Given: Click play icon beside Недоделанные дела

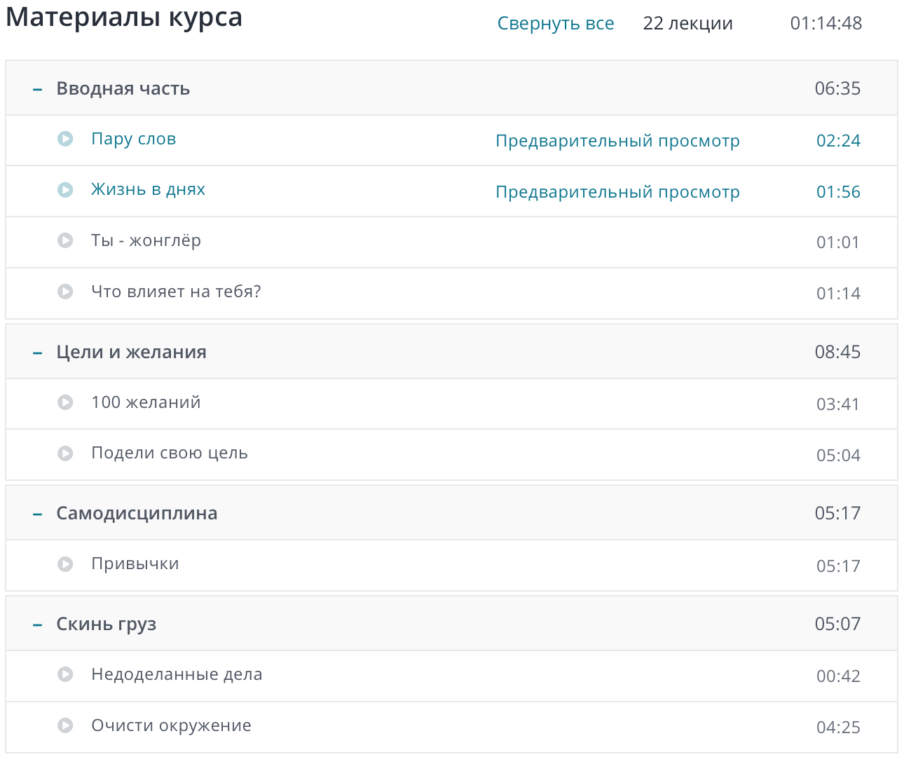Looking at the screenshot, I should coord(65,674).
